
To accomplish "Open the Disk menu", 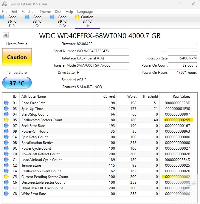I will point(58,12).
